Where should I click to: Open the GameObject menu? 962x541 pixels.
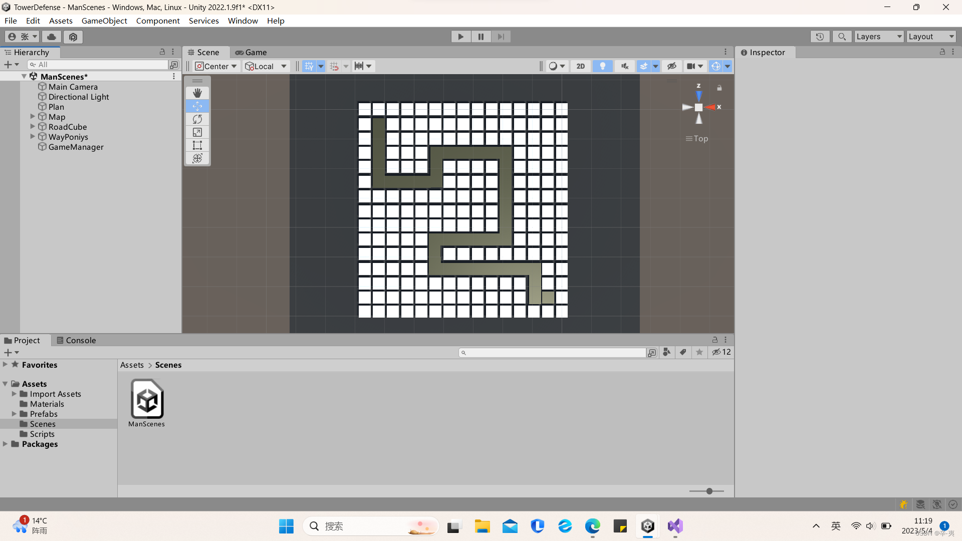click(104, 21)
